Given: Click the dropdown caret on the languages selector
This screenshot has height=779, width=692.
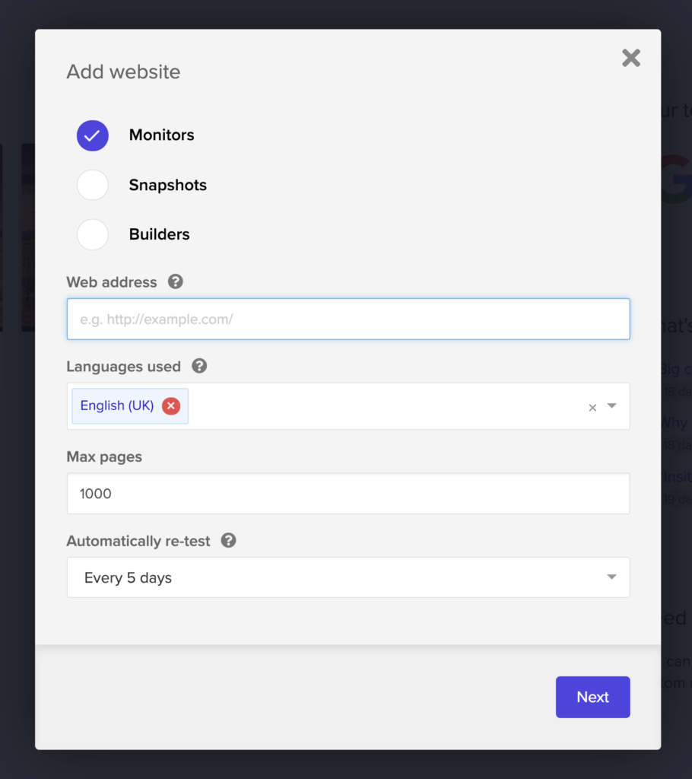Looking at the screenshot, I should (x=611, y=408).
